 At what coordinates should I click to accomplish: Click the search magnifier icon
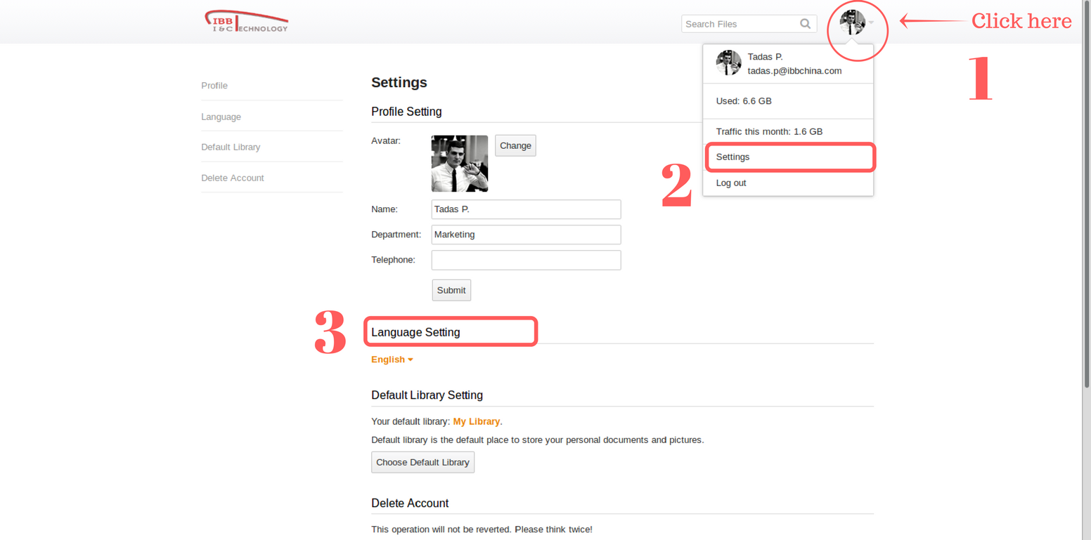[x=806, y=24]
